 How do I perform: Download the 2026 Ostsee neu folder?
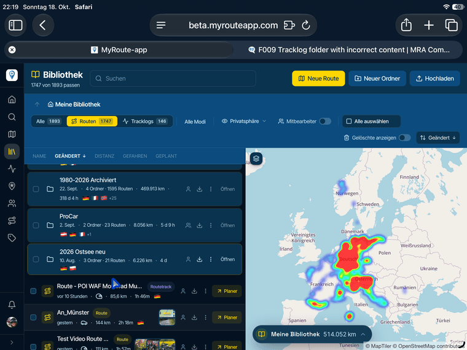(200, 259)
